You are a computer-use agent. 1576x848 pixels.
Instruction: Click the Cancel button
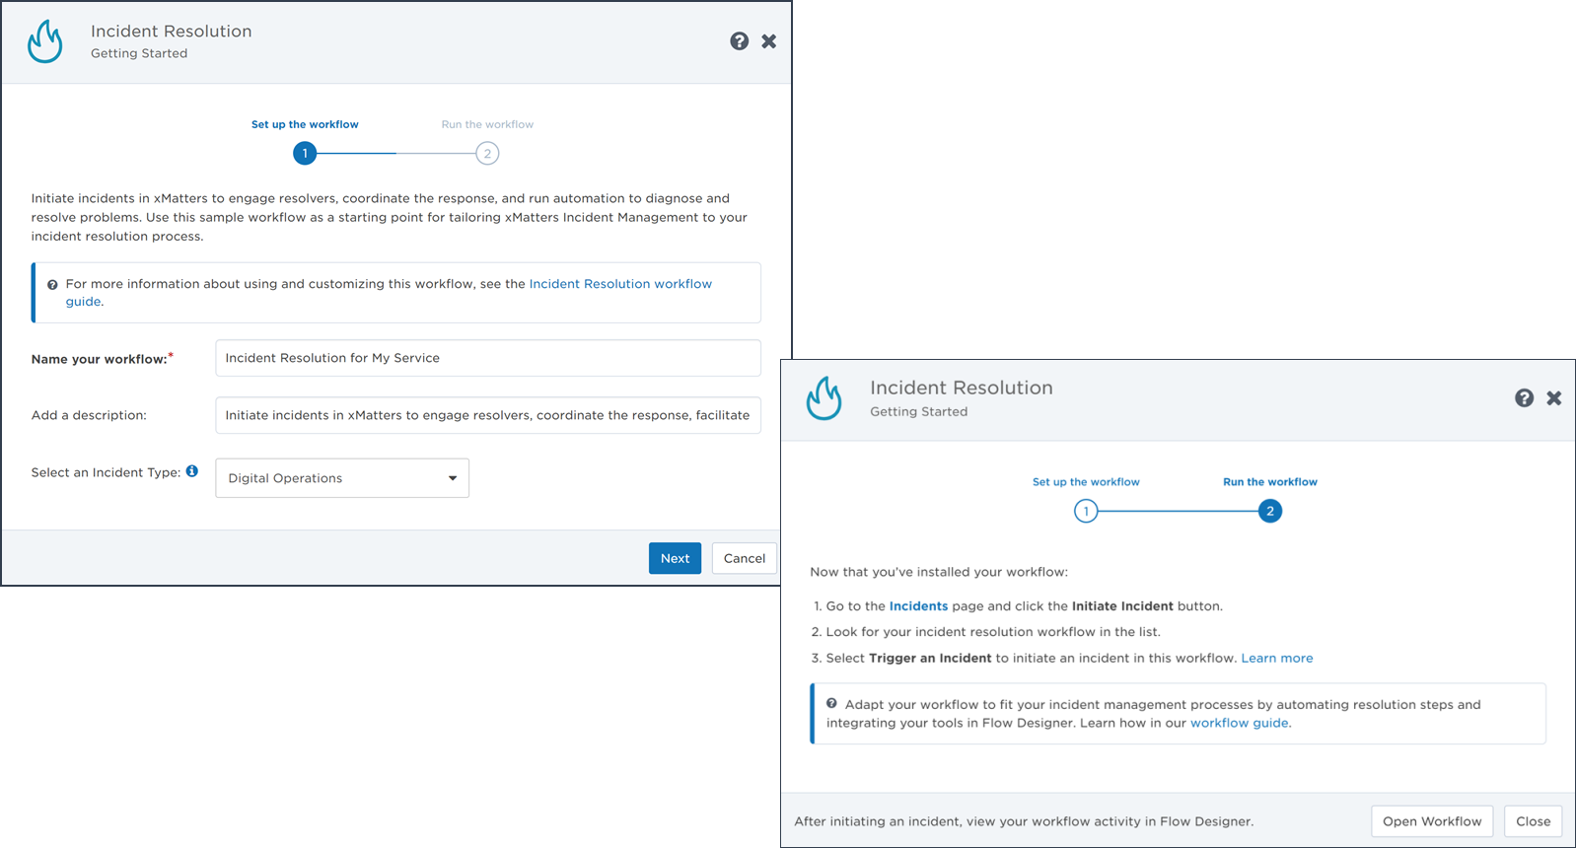click(745, 558)
